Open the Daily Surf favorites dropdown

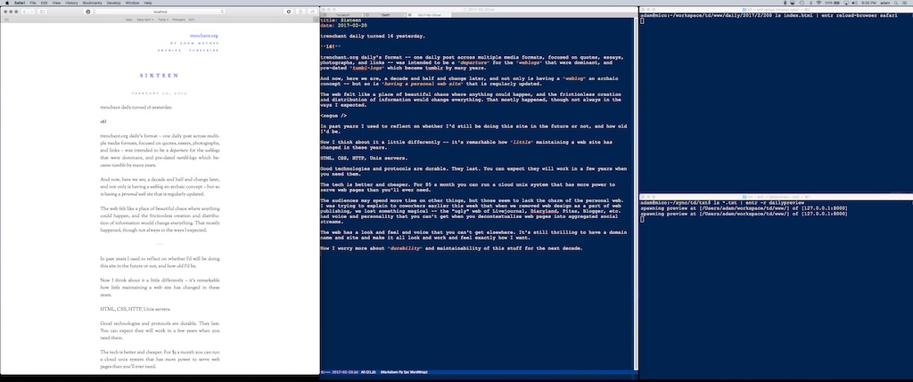[145, 20]
